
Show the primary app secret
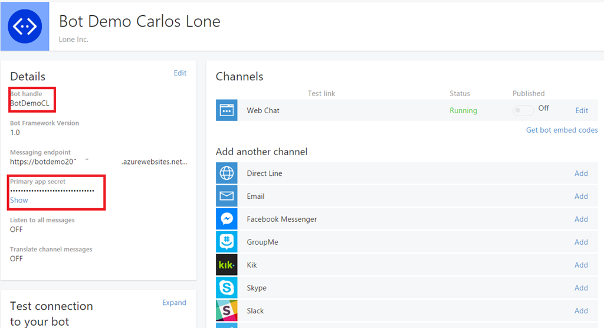click(19, 200)
